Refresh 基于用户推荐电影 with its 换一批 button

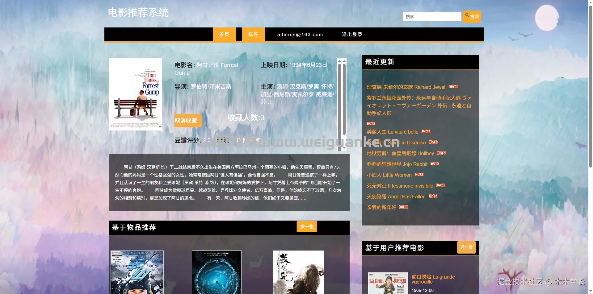466,247
